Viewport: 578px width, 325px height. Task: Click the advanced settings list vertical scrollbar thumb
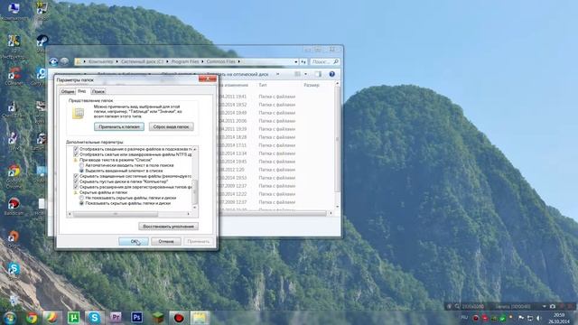[195, 191]
